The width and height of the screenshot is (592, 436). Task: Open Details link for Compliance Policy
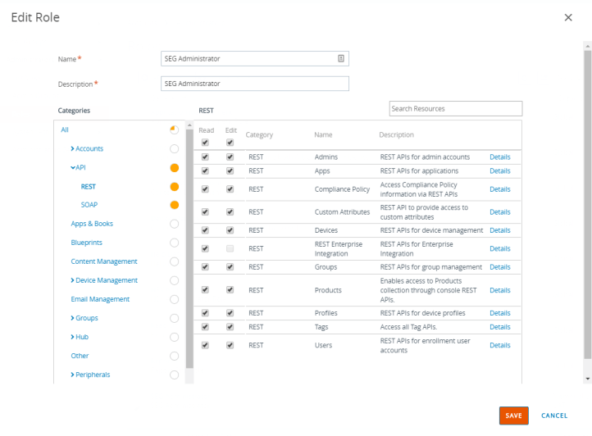pyautogui.click(x=499, y=189)
